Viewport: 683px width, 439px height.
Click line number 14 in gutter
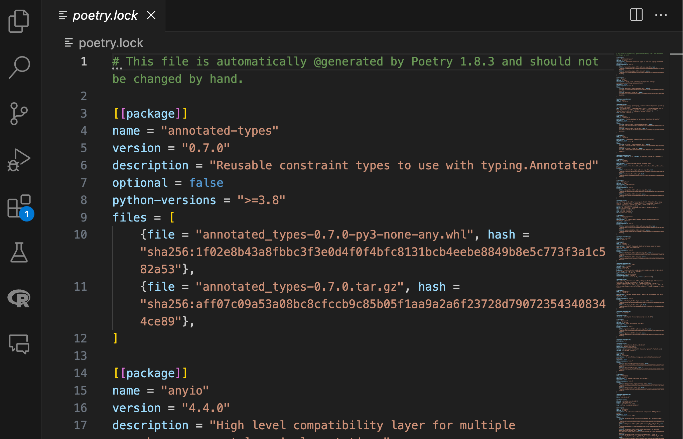[x=80, y=373]
